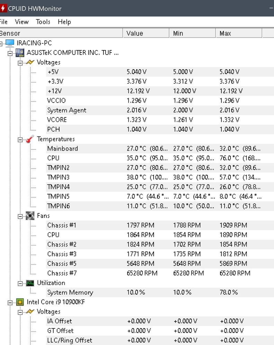The height and width of the screenshot is (345, 274).
Task: Click the CPUID HWMonitor lightning bolt app icon
Action: (x=3, y=8)
